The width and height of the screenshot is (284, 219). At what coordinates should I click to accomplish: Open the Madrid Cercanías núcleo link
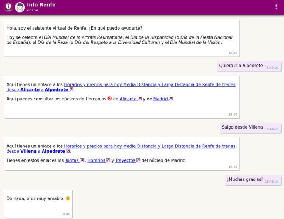[x=160, y=99]
